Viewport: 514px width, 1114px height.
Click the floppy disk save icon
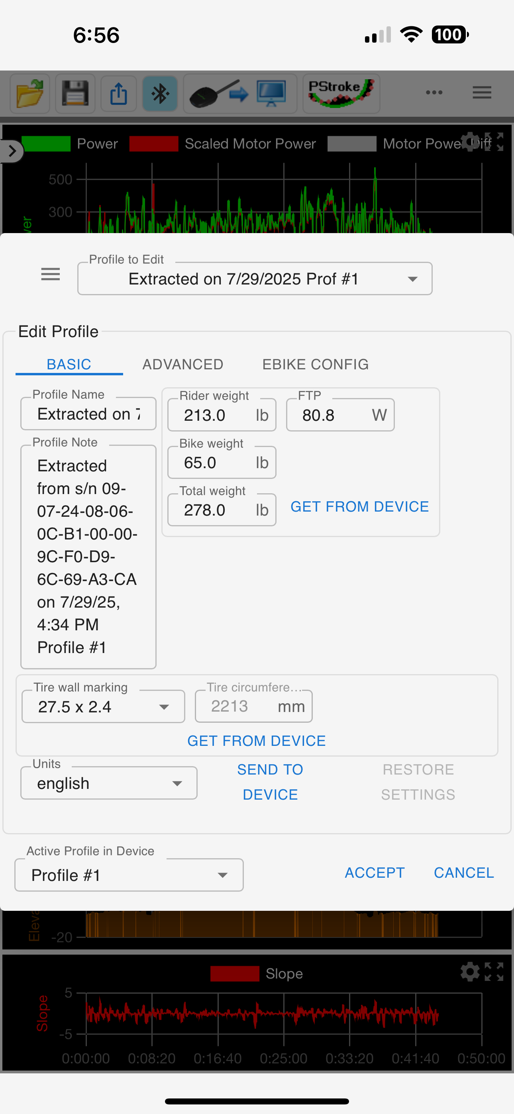(x=75, y=93)
